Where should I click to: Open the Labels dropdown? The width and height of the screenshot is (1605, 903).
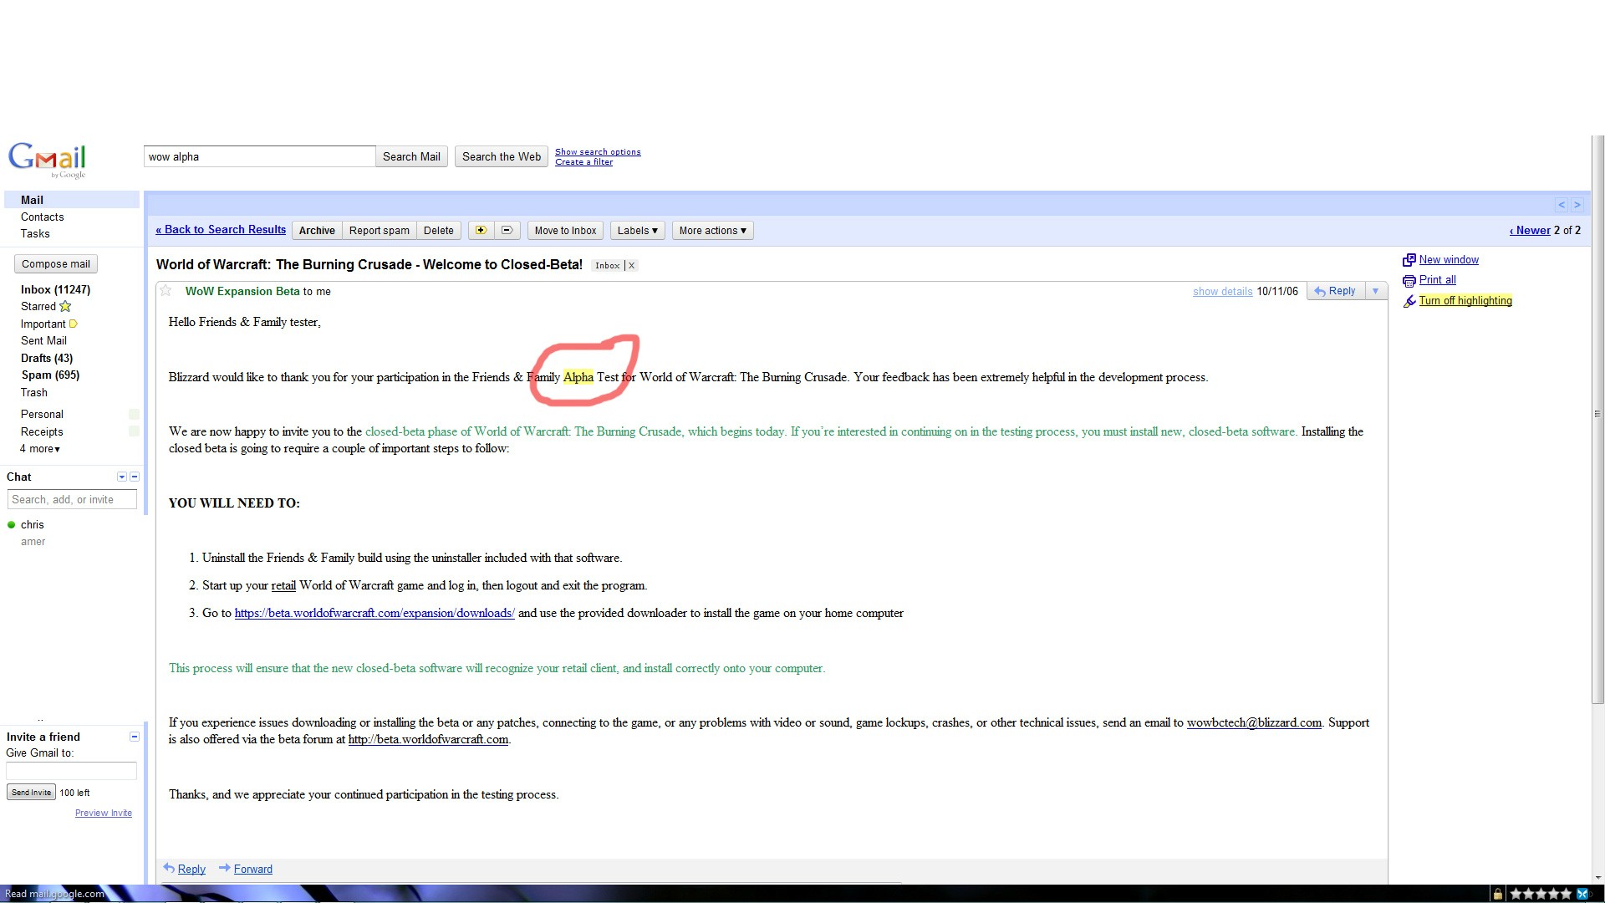coord(637,231)
